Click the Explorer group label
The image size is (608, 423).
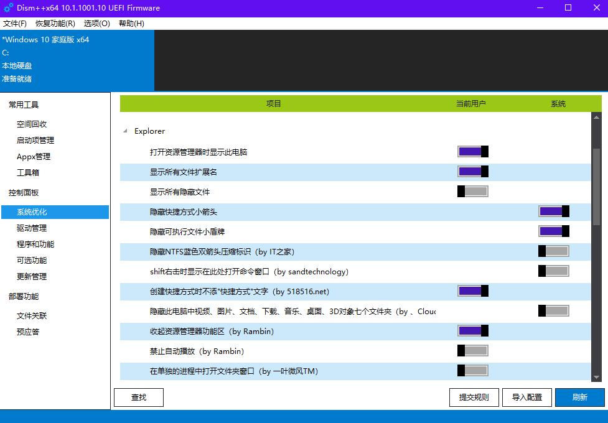point(150,131)
